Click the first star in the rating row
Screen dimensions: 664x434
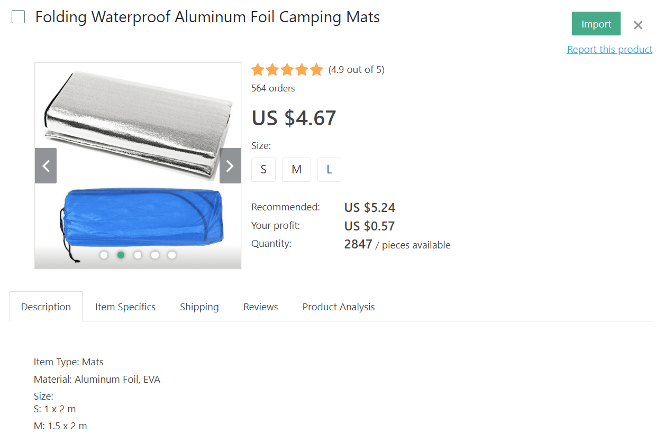tap(258, 69)
